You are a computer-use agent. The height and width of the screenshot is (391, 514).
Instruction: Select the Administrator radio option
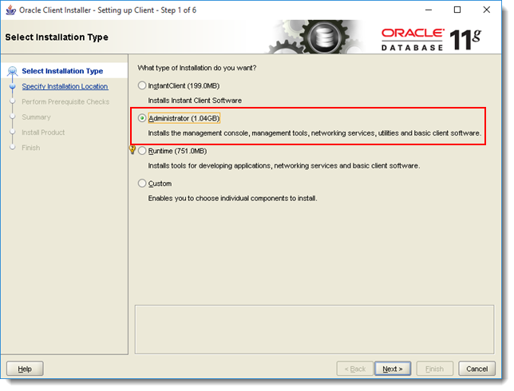[x=142, y=118]
